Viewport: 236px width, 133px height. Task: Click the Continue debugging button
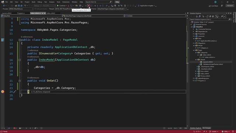pos(61,6)
